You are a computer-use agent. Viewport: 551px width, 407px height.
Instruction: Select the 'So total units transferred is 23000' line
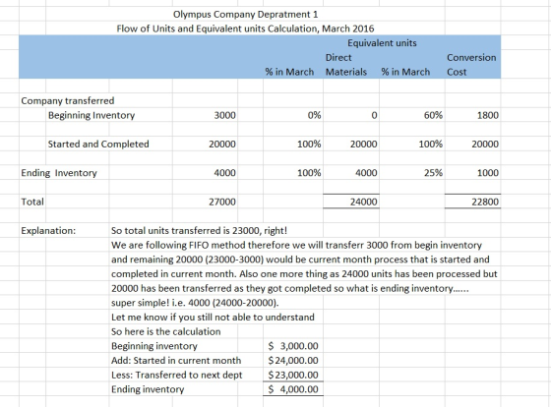199,231
